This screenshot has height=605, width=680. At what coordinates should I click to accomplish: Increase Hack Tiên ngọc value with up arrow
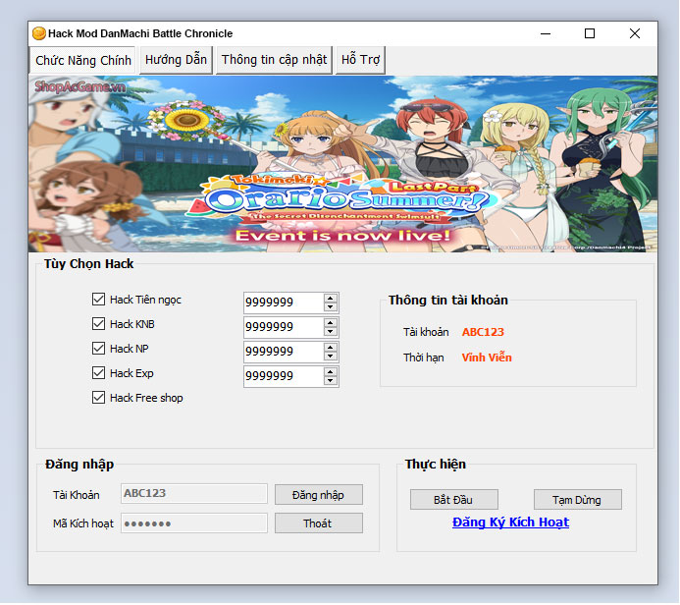click(x=331, y=298)
